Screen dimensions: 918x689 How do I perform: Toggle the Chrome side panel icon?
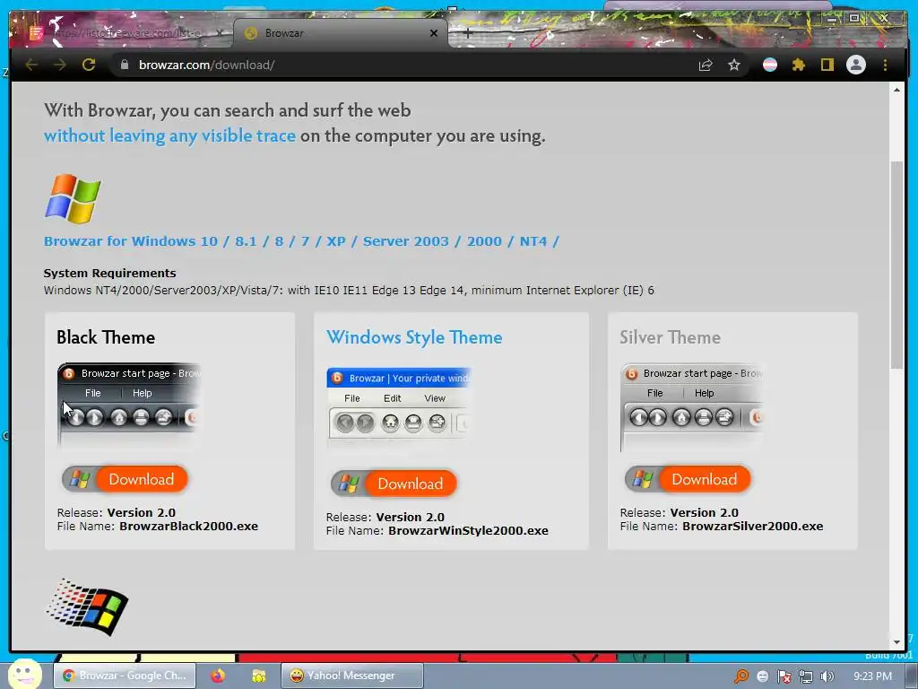pos(827,65)
